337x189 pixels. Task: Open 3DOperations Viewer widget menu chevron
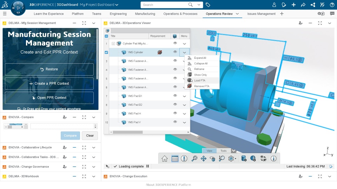330,23
